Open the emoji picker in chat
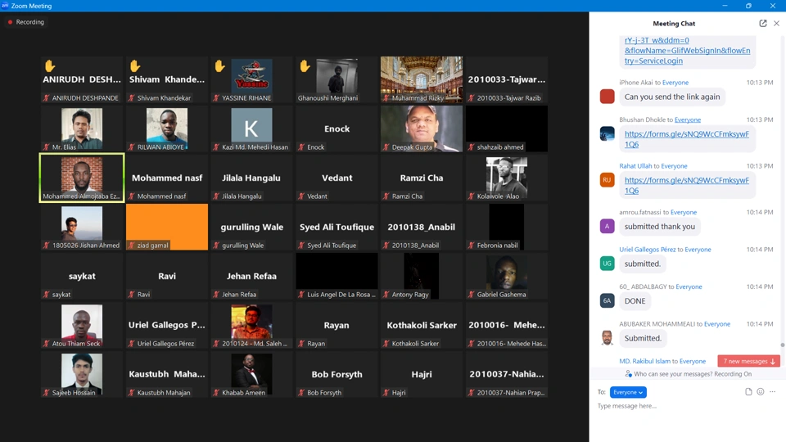Viewport: 786px width, 442px height. [761, 392]
